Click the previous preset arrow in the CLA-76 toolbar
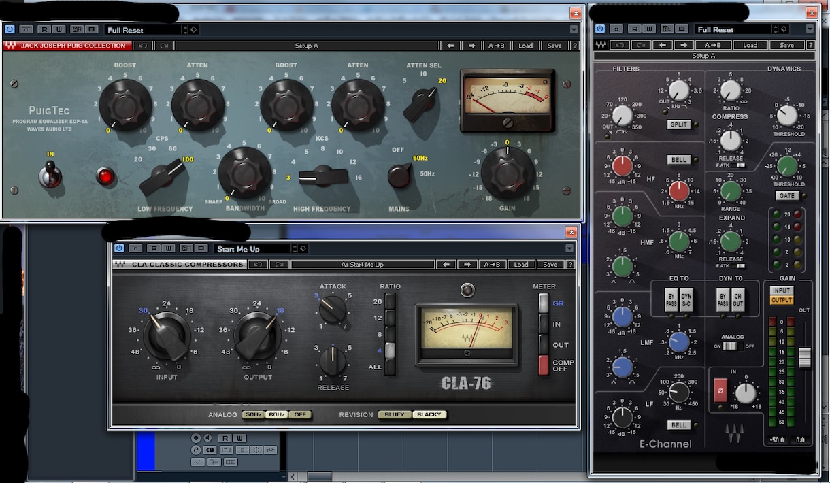Viewport: 830px width, 483px height. click(x=446, y=265)
